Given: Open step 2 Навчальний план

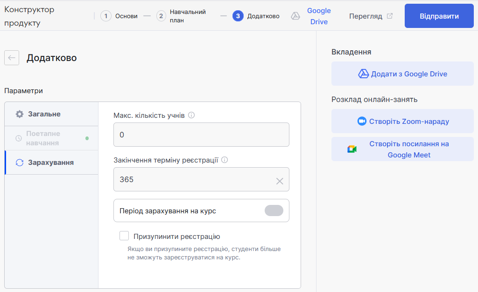Looking at the screenshot, I should tap(183, 16).
